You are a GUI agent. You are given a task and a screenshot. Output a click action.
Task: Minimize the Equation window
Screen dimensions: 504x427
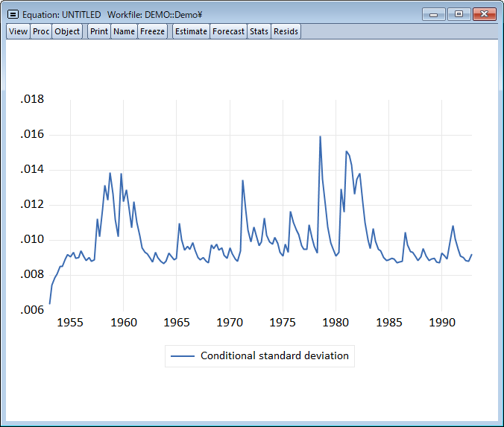[x=434, y=14]
